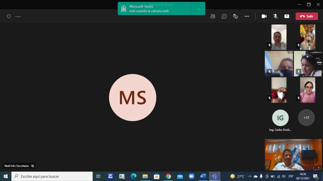Expand the webcam notification chevron

tap(198, 9)
